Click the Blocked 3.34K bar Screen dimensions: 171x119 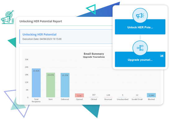click(x=151, y=95)
